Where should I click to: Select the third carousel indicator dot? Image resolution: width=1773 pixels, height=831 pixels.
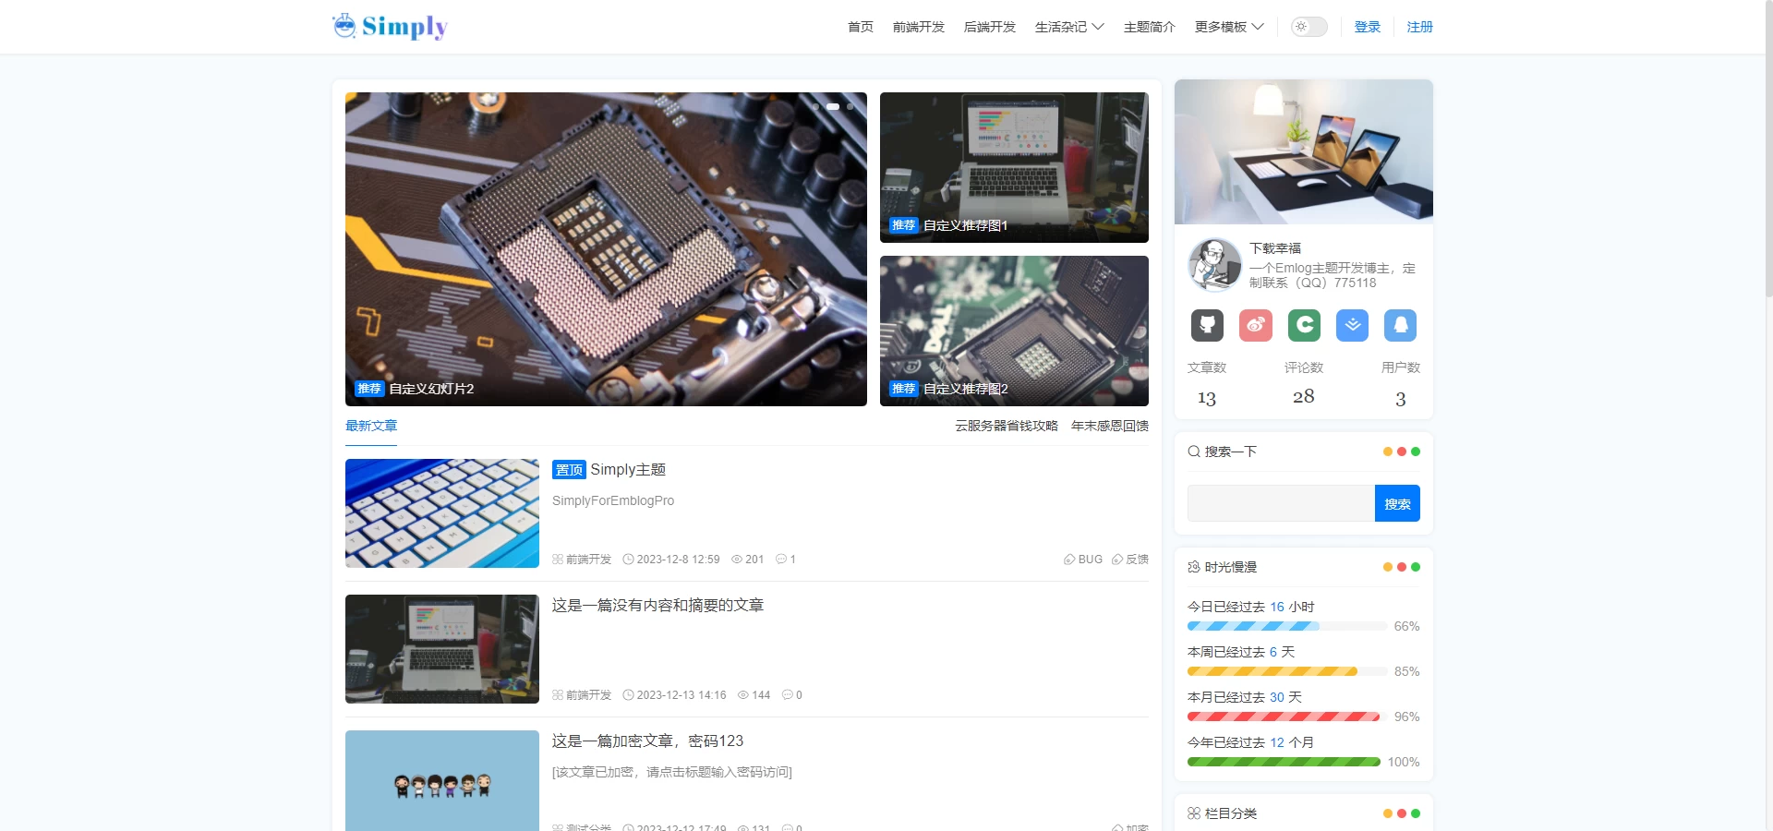[x=850, y=106]
